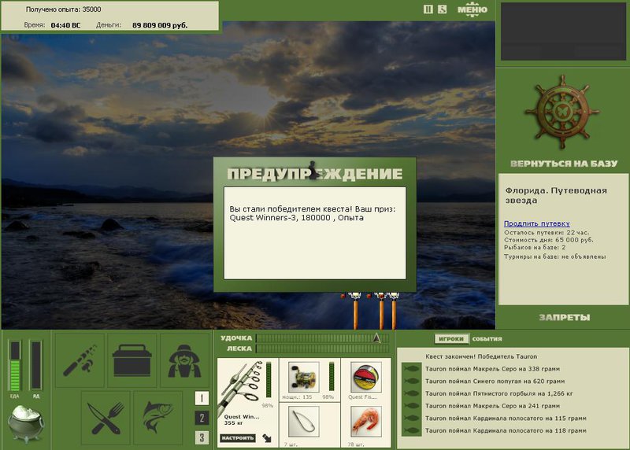Select the Quest Fis... line spool
This screenshot has width=630, height=450.
pos(365,377)
